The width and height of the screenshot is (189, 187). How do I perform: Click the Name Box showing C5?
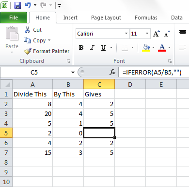pyautogui.click(x=35, y=72)
